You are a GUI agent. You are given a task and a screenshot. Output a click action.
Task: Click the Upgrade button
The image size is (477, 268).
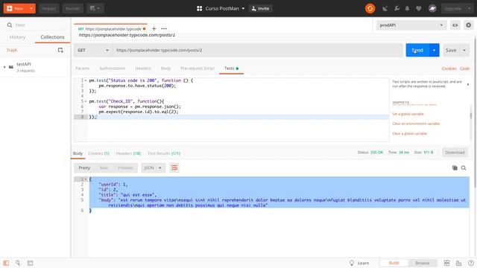(x=452, y=8)
